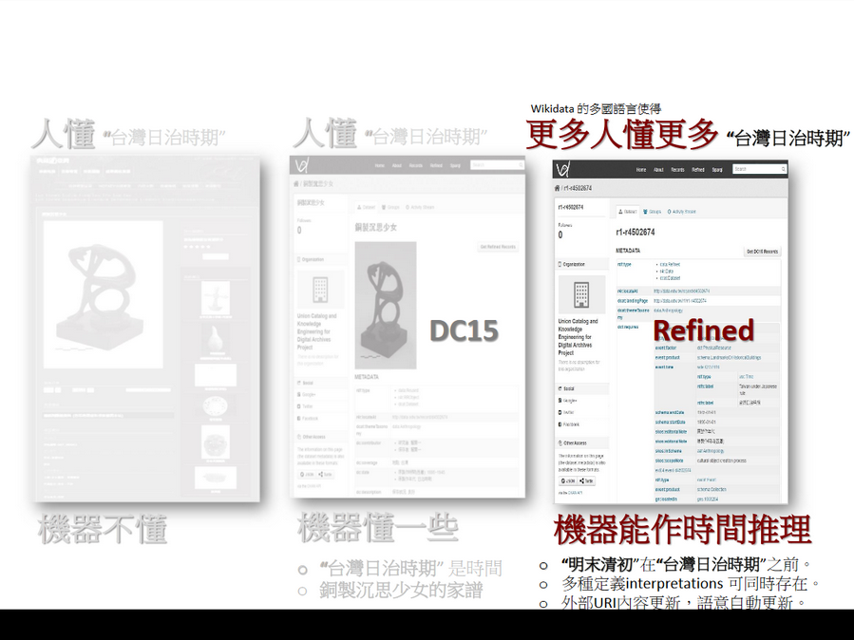The image size is (854, 640).
Task: Click home breadcrumb icon before r1-r4502674
Action: point(557,188)
